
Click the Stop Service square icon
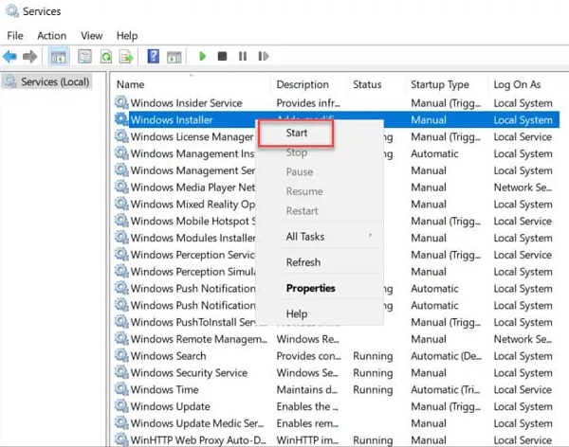point(222,56)
